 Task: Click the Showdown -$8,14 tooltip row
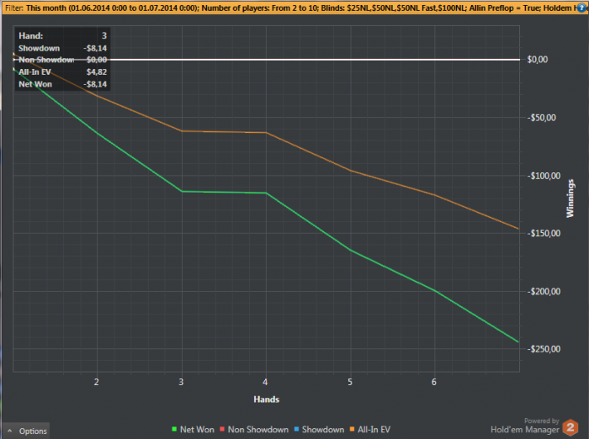tap(63, 48)
